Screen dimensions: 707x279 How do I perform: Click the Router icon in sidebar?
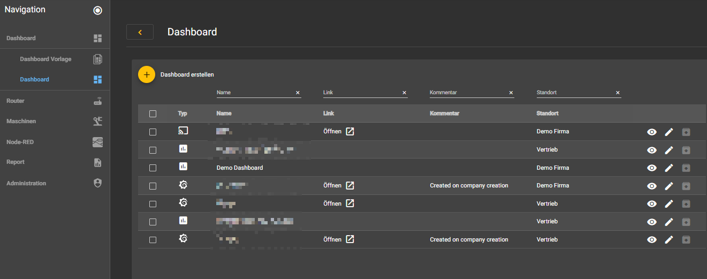pyautogui.click(x=97, y=101)
